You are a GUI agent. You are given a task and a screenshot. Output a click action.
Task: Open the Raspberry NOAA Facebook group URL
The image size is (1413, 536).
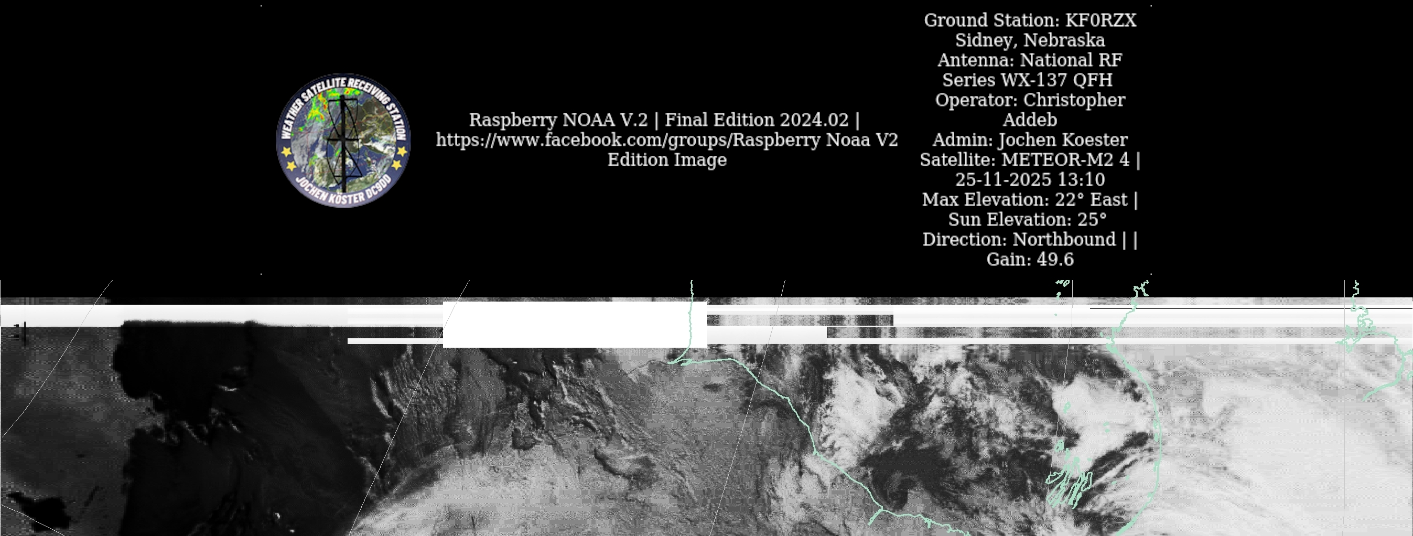click(666, 140)
